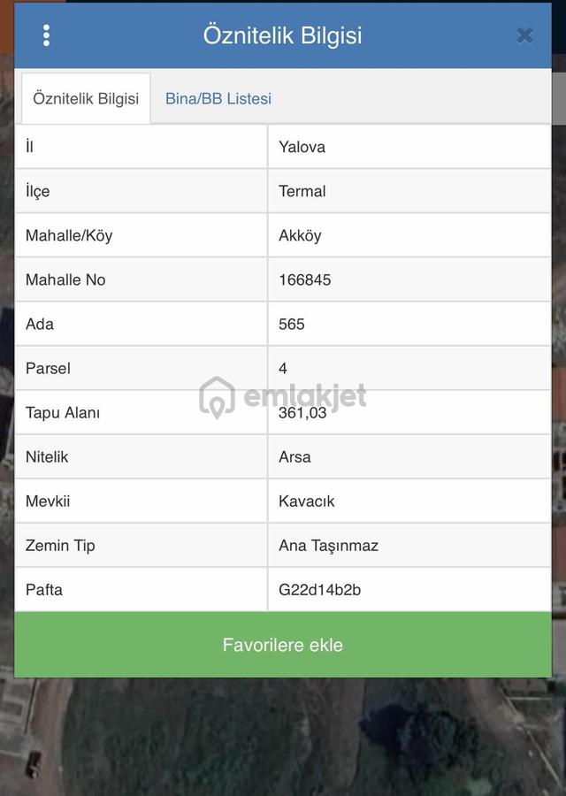Select the Mevkii value Kavacık
Image resolution: width=566 pixels, height=796 pixels.
tap(307, 501)
